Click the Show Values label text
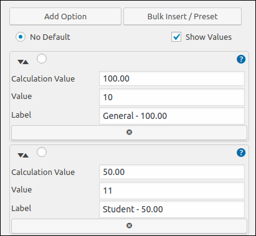 pos(209,37)
